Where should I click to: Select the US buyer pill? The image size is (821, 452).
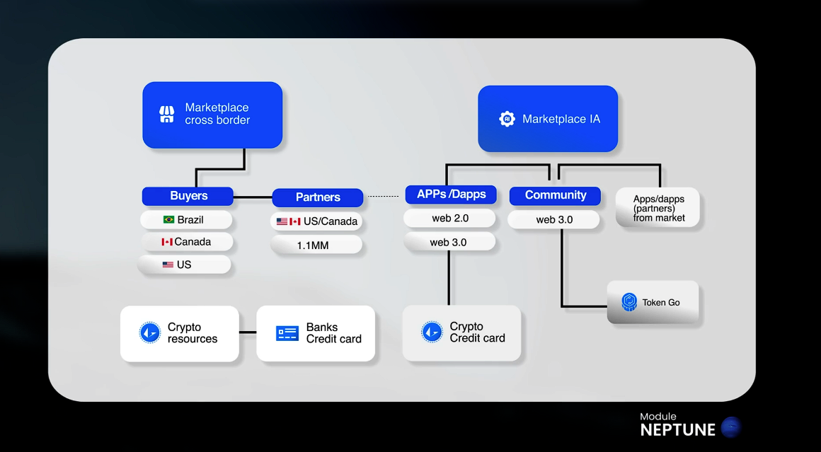[x=185, y=265]
